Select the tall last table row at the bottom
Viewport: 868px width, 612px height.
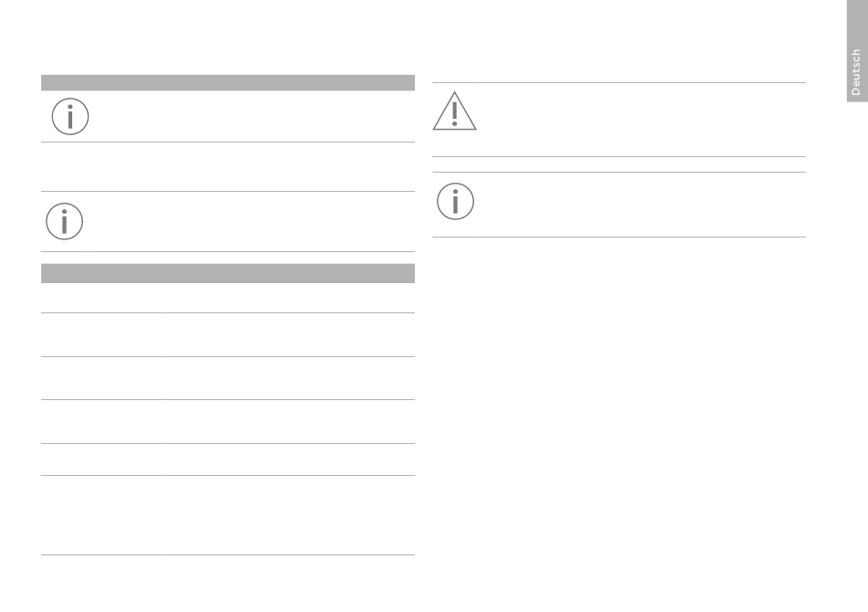[228, 515]
